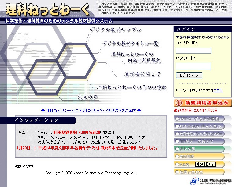Image resolution: width=234 pixels, height=187 pixels.
Task: Go to 教育情報ナショナルセンター sidebar button
Action: (x=199, y=134)
